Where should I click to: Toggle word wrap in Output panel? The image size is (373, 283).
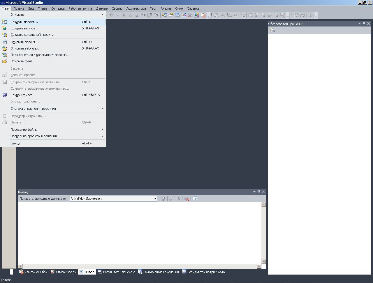pyautogui.click(x=195, y=199)
